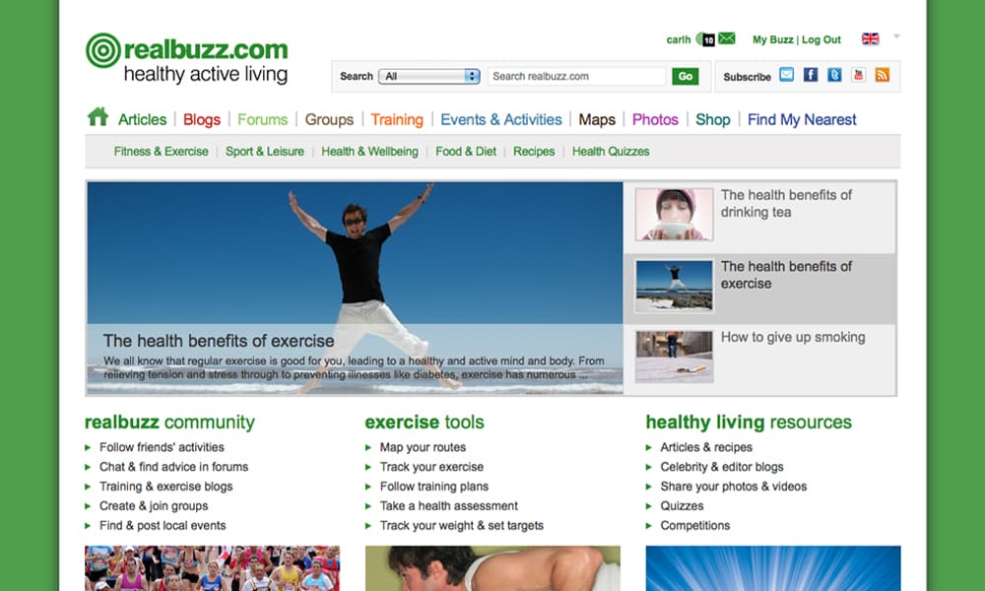Open the Maps menu

click(597, 119)
